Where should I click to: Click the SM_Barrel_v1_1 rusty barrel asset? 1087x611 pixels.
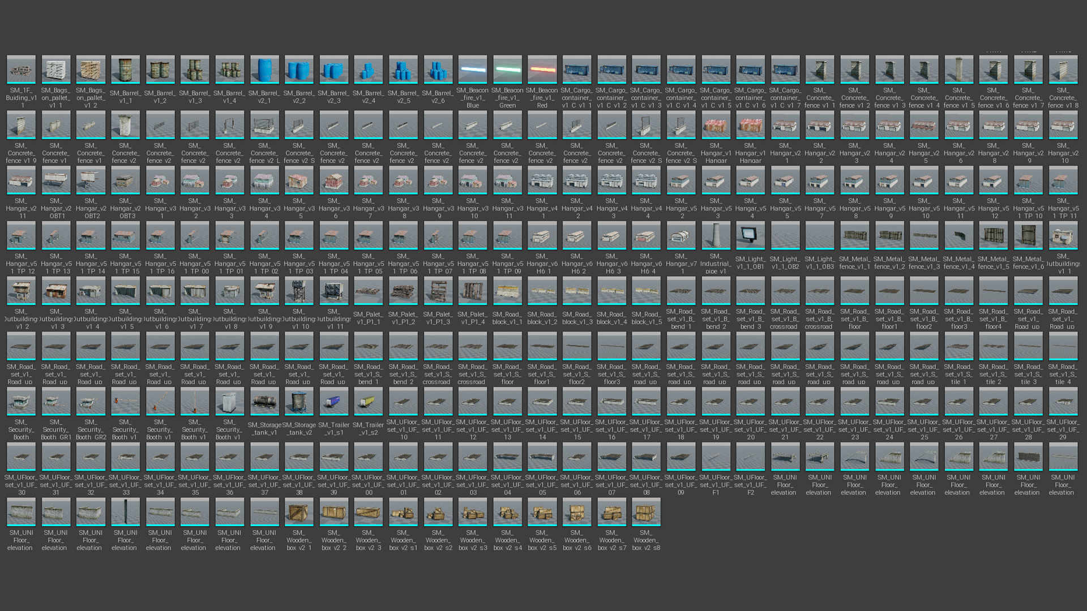pos(125,70)
